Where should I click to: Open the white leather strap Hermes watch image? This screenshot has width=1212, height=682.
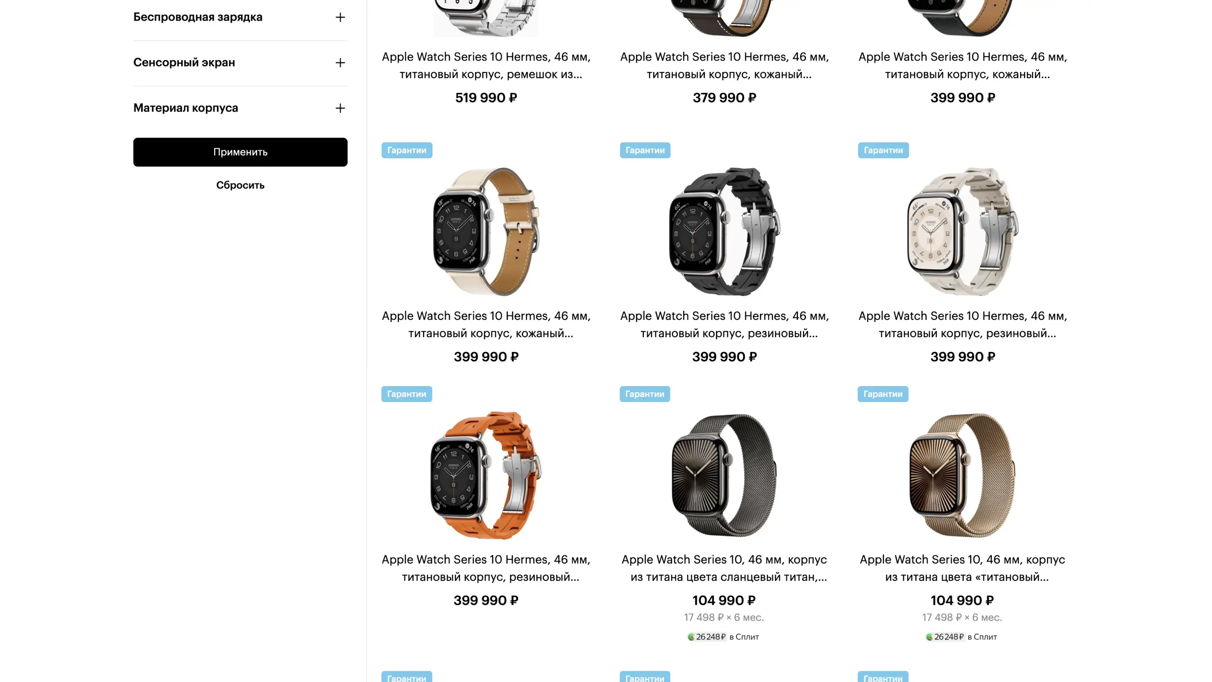point(486,232)
